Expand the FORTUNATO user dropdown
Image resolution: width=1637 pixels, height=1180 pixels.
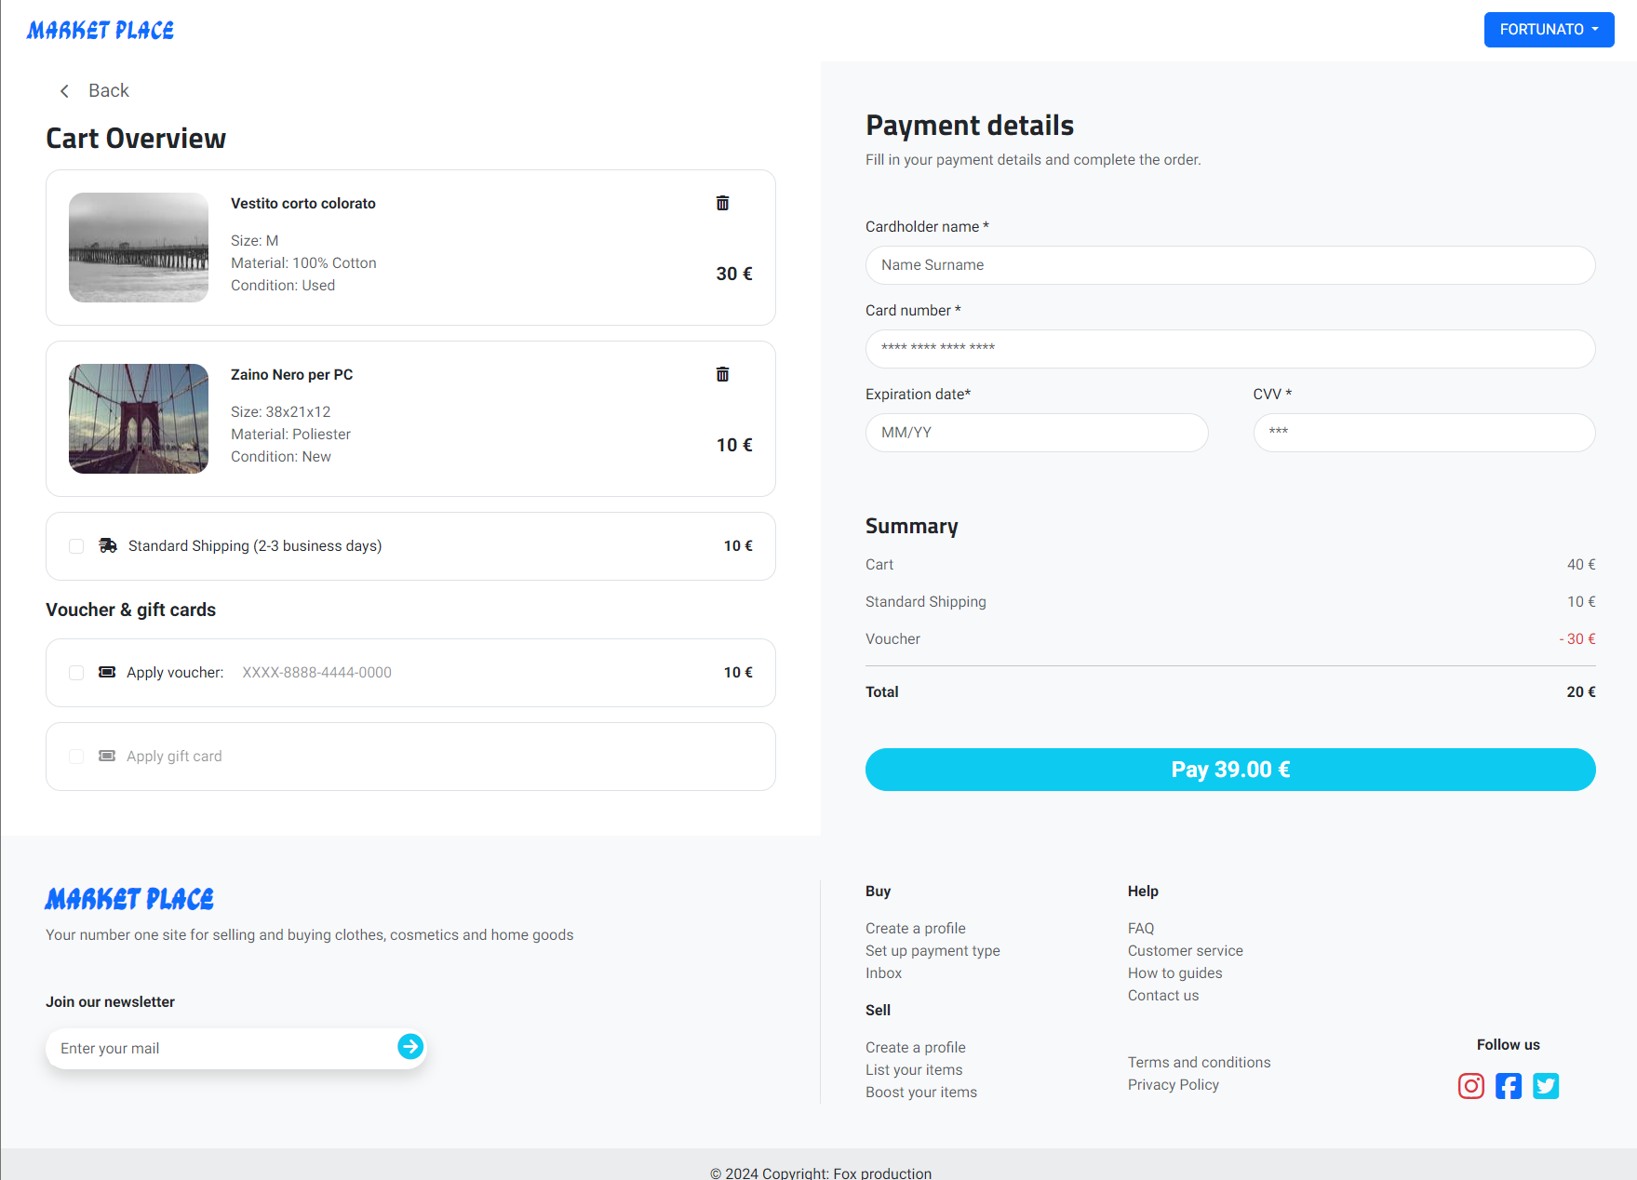(1549, 30)
